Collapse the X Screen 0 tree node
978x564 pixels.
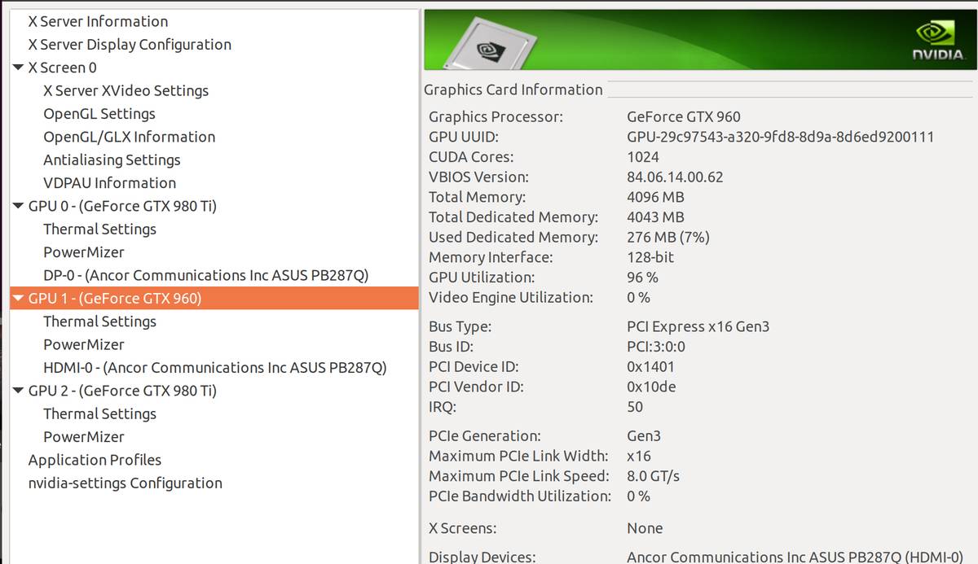tap(18, 68)
